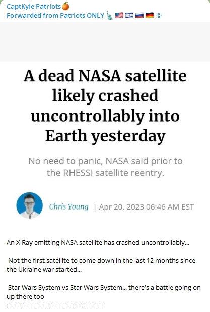This screenshot has height=312, width=210.
Task: Click the Chris Young author name
Action: (69, 206)
